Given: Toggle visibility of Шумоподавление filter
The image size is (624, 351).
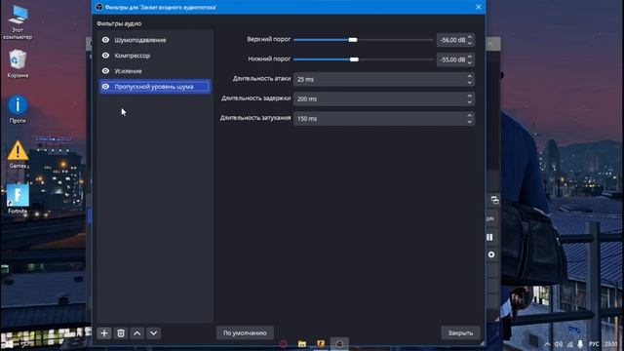Looking at the screenshot, I should [x=105, y=40].
